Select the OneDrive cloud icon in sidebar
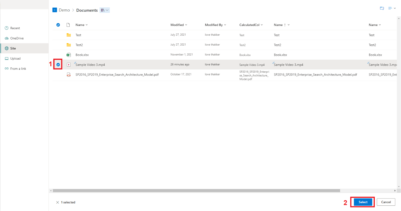Viewport: 401px width, 211px height. pyautogui.click(x=6, y=38)
